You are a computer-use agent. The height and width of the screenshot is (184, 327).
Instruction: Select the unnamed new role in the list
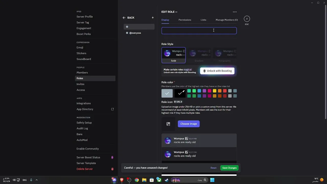(139, 27)
